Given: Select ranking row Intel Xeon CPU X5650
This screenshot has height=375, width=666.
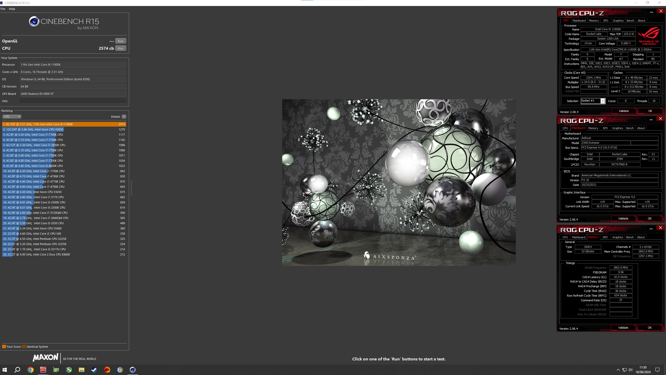Looking at the screenshot, I should coord(64,129).
